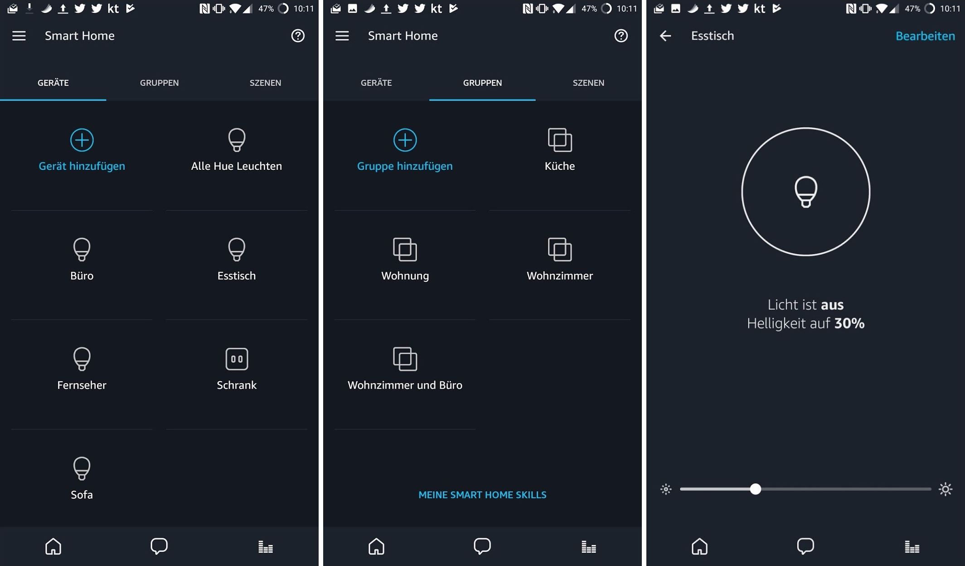Tap the Küche group icon

(560, 139)
